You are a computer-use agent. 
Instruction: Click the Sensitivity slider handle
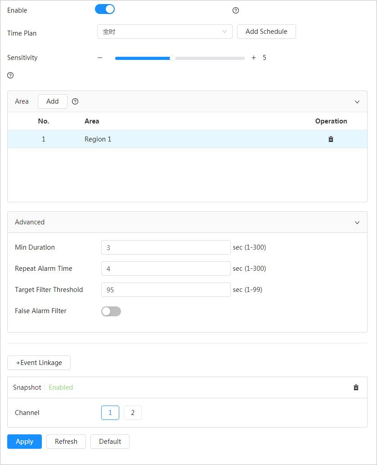[x=172, y=58]
